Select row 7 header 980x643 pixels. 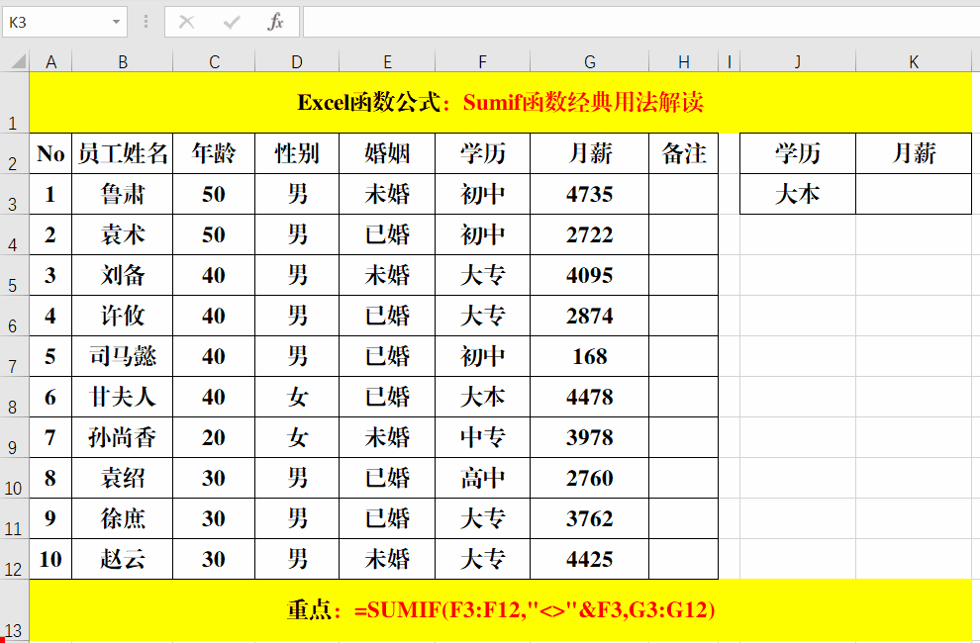coord(14,356)
